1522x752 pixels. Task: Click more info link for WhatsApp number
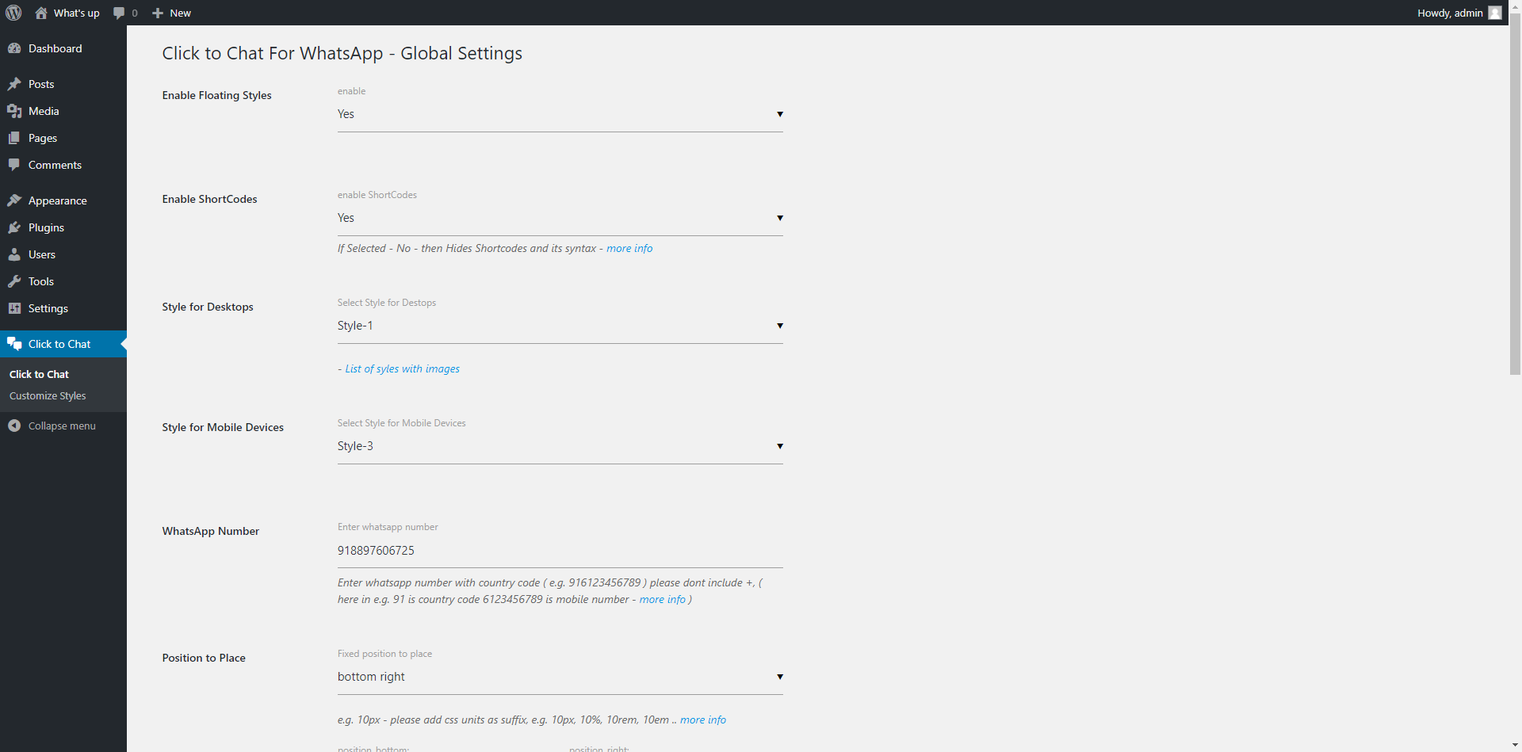pyautogui.click(x=662, y=599)
